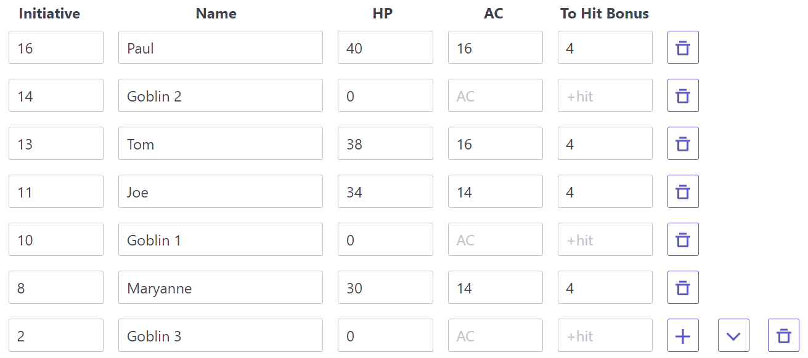Click the initiative field showing 2

click(x=55, y=335)
